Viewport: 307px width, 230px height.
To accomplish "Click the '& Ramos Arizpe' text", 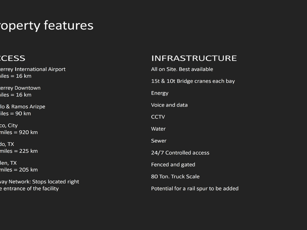I will pyautogui.click(x=23, y=107).
